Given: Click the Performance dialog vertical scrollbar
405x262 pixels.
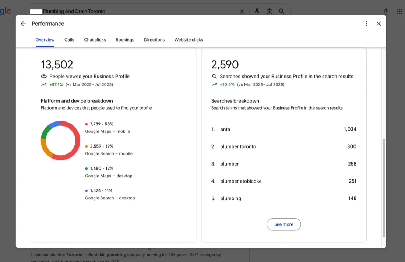Looking at the screenshot, I should [384, 188].
